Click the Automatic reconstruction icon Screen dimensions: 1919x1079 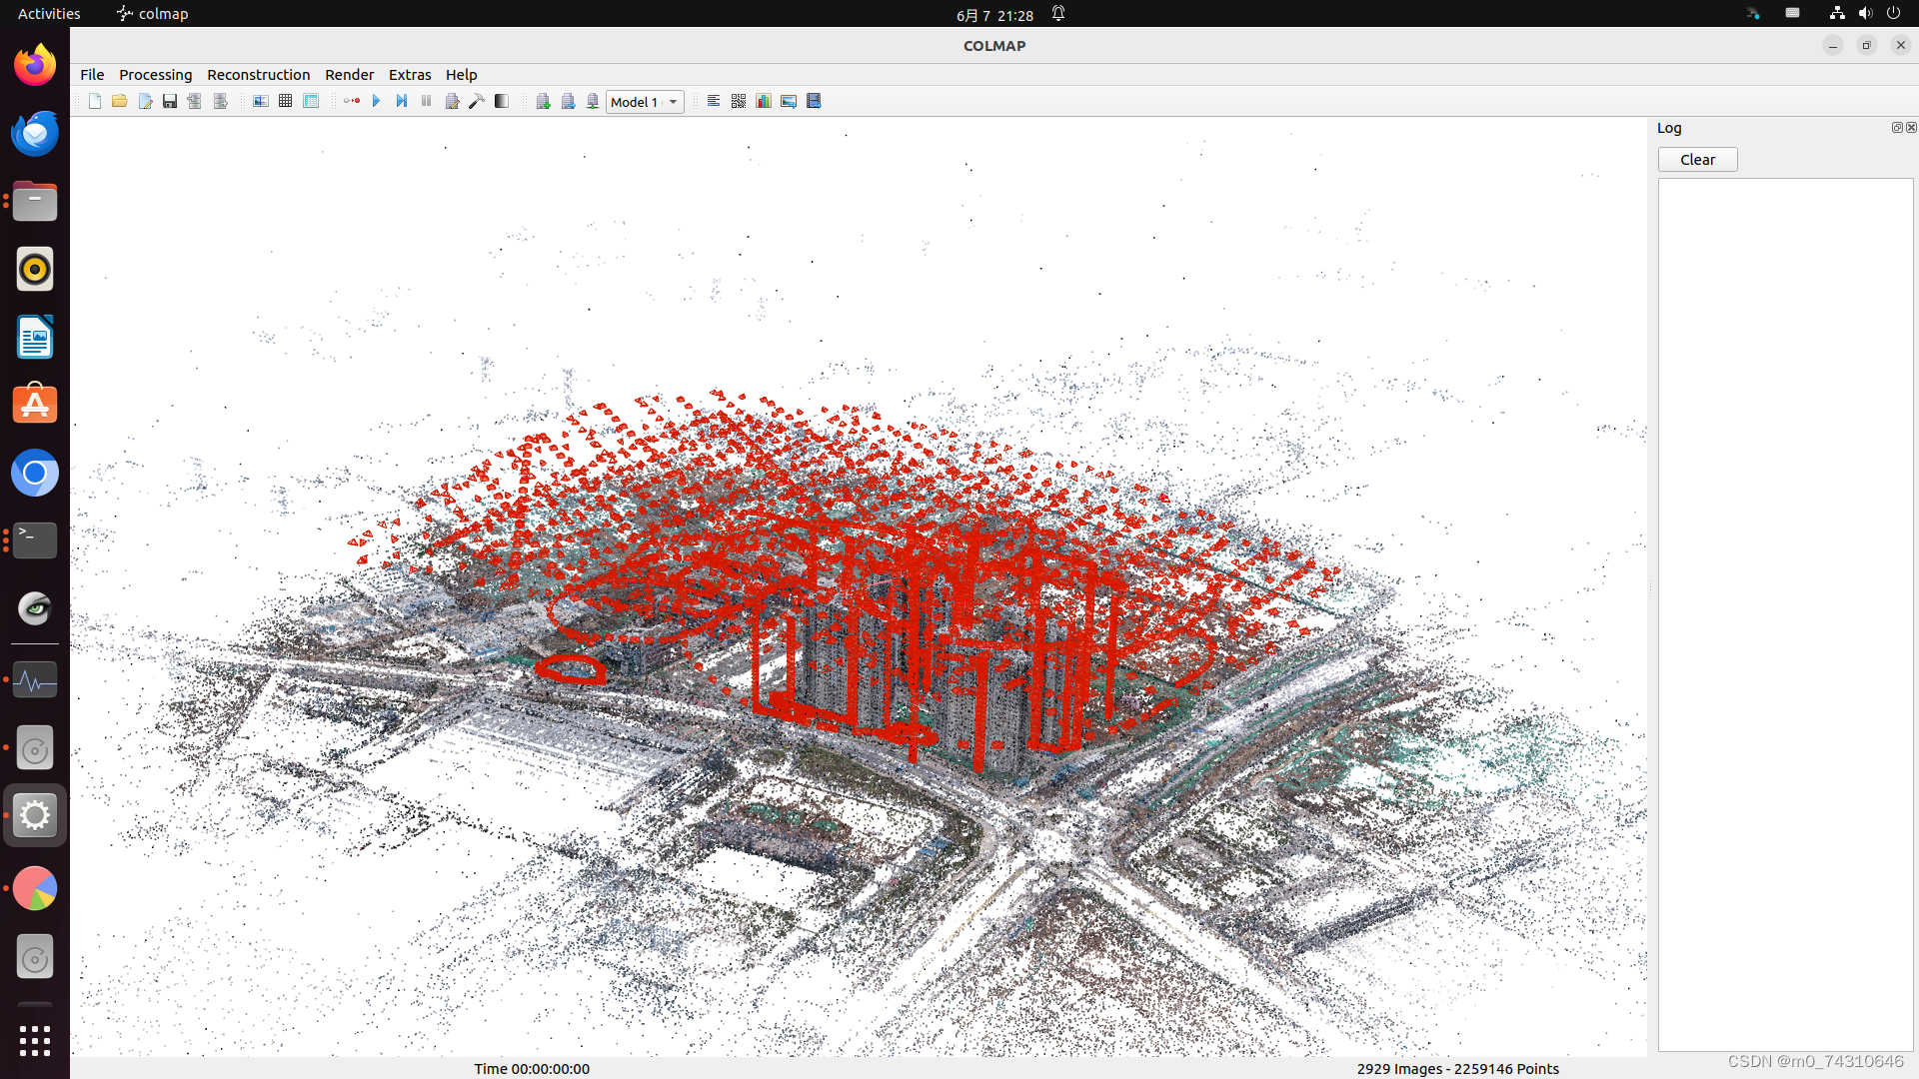pyautogui.click(x=352, y=101)
